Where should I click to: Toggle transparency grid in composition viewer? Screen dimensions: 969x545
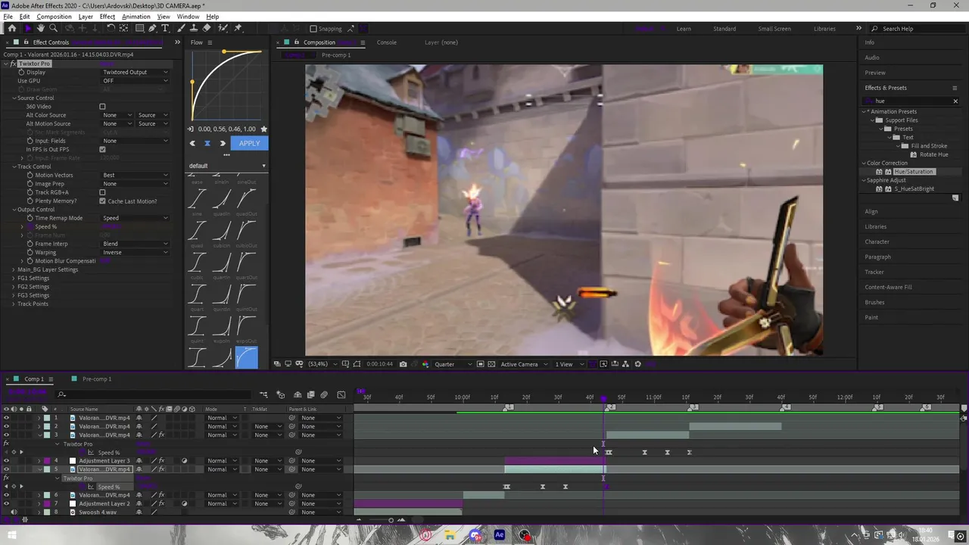(x=491, y=364)
